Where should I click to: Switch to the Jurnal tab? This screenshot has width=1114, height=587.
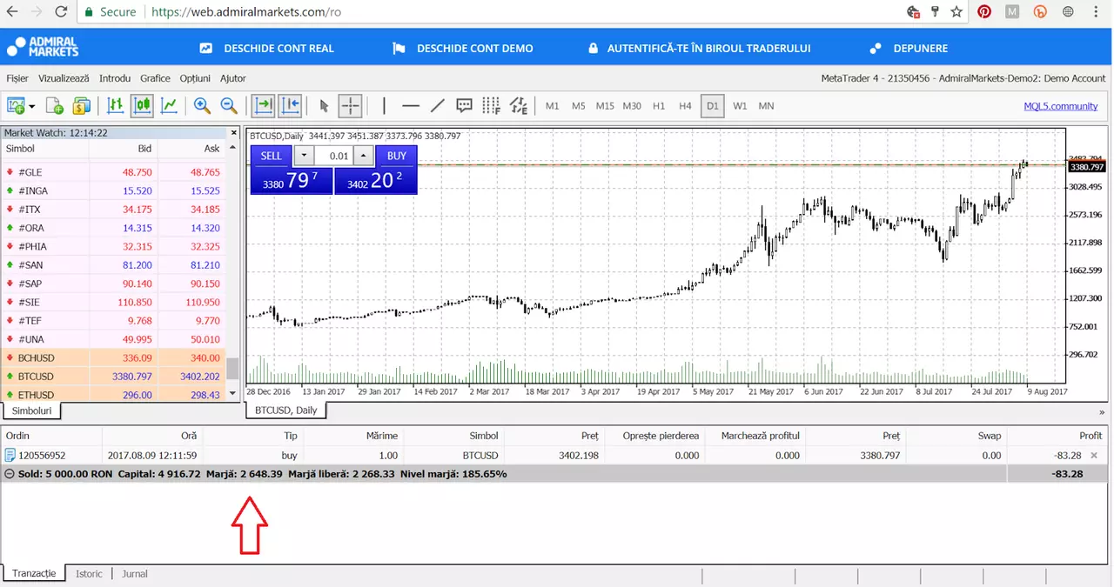tap(135, 574)
